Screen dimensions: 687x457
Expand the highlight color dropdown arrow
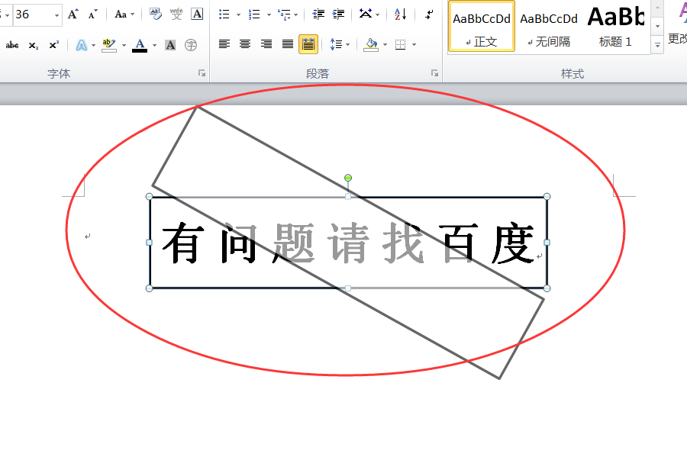pos(124,45)
